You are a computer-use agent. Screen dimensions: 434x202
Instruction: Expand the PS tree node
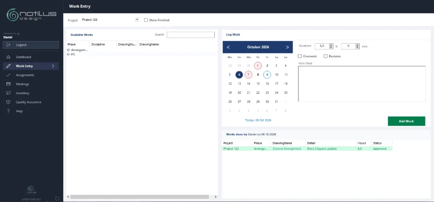click(68, 55)
